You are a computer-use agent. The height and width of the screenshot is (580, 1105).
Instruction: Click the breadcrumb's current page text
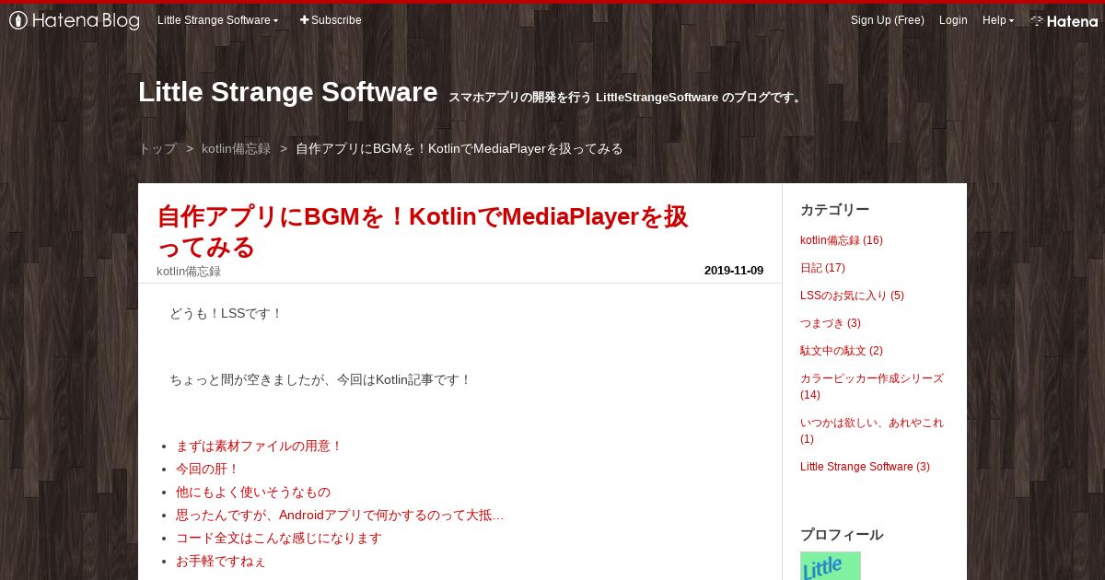click(459, 148)
